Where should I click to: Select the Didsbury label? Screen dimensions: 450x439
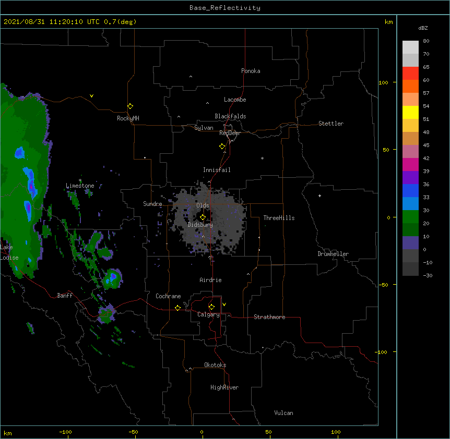pyautogui.click(x=200, y=225)
